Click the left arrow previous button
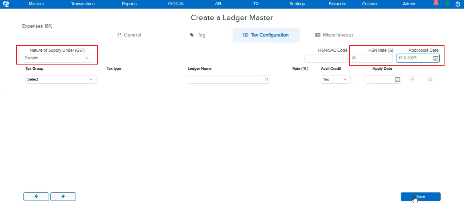 [36, 196]
